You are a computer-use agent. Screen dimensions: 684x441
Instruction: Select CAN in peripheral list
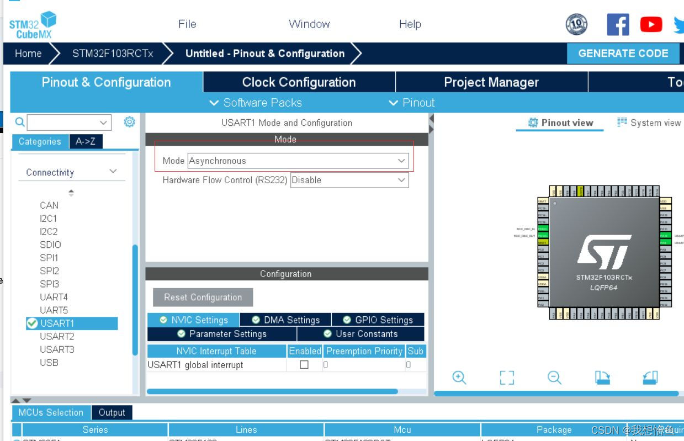coord(49,205)
